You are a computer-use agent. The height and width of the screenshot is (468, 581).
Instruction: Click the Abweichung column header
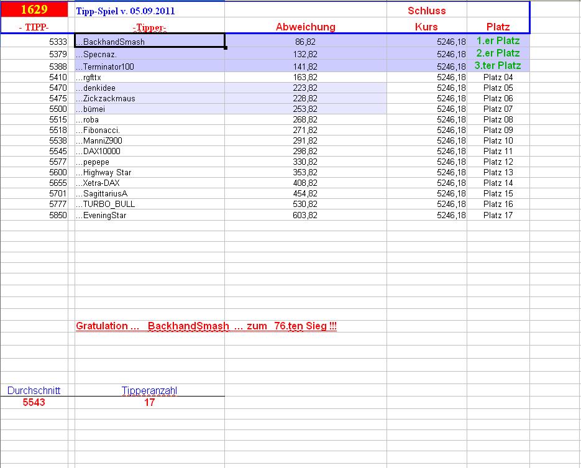tap(306, 27)
